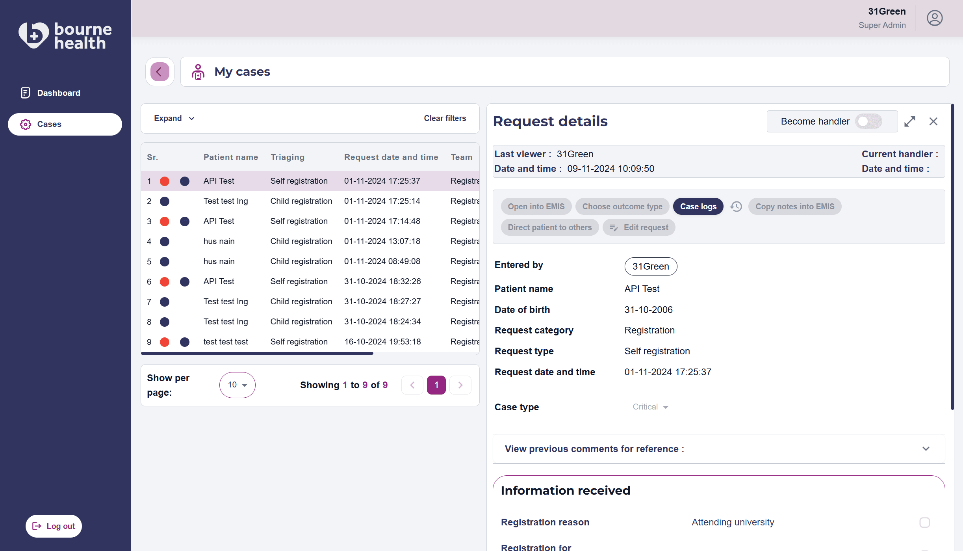Expand View previous comments for reference

pyautogui.click(x=718, y=449)
